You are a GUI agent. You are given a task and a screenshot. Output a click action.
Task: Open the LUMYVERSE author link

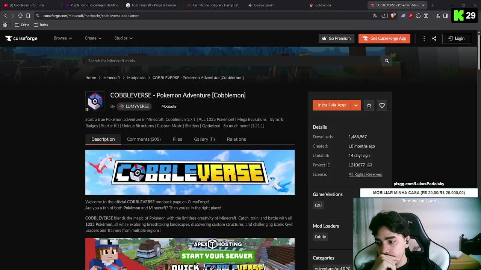tap(134, 106)
